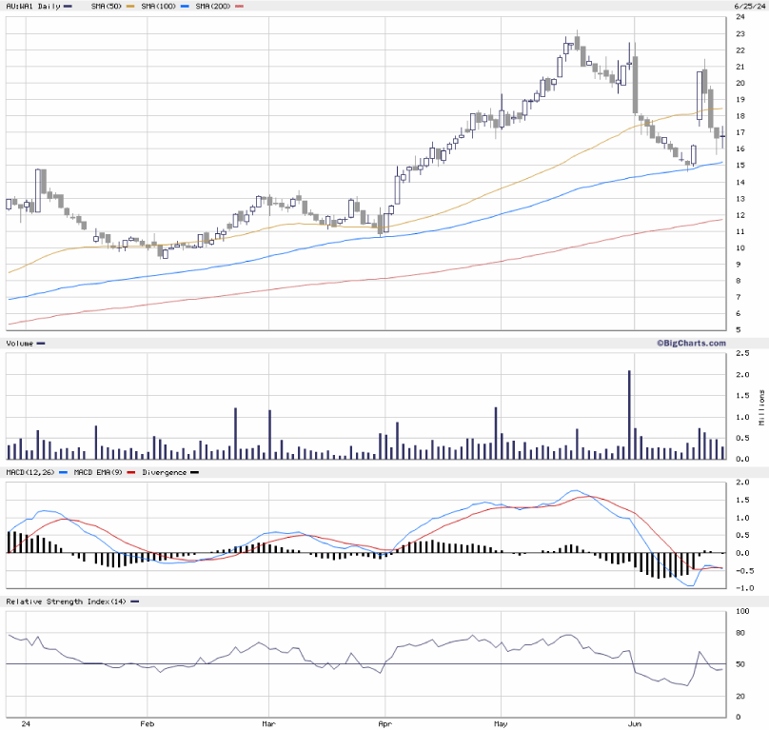Click the SMA(200) red legend swatch
Screen dimensions: 769x730
coord(239,6)
